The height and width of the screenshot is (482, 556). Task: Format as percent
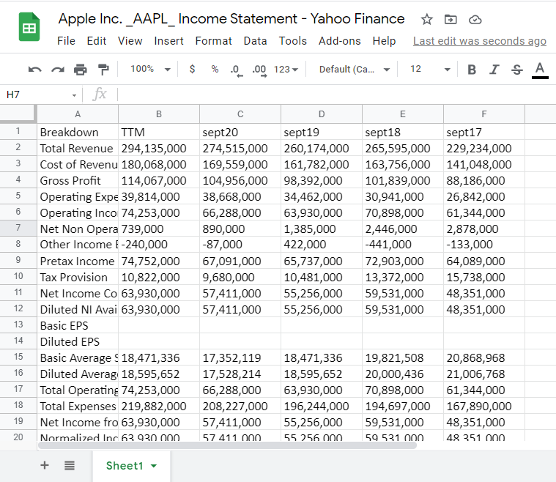point(215,69)
